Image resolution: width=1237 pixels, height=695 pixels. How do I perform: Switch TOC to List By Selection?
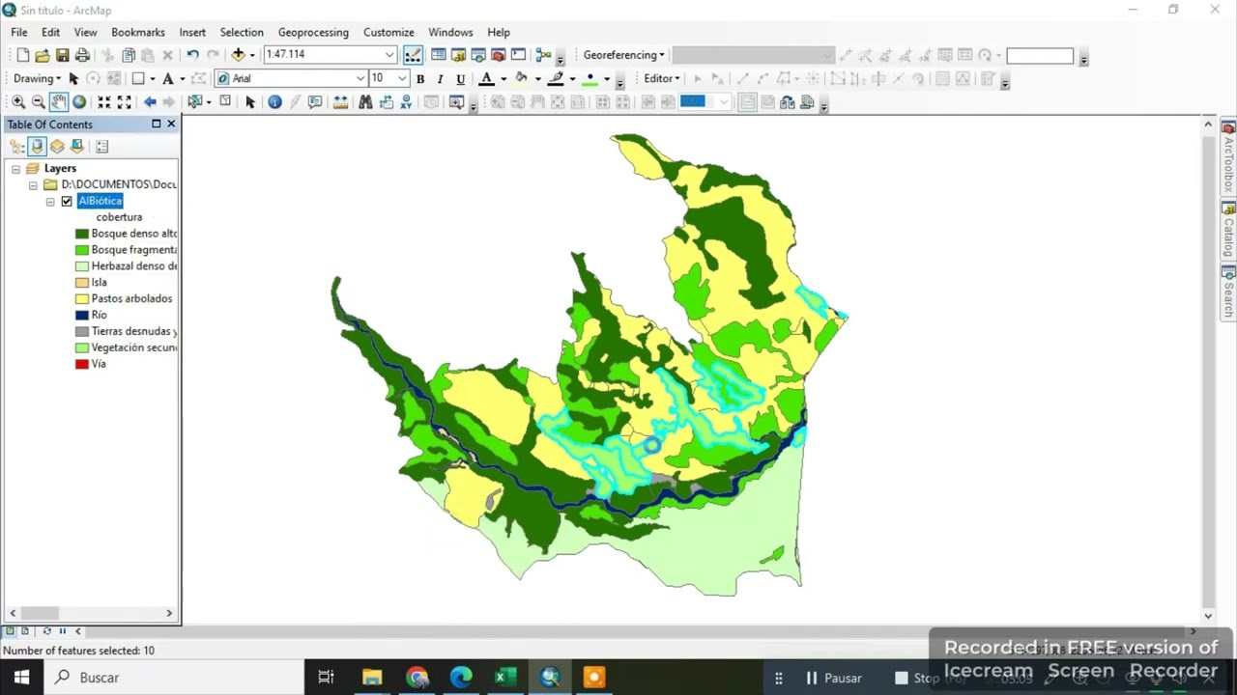(x=77, y=147)
